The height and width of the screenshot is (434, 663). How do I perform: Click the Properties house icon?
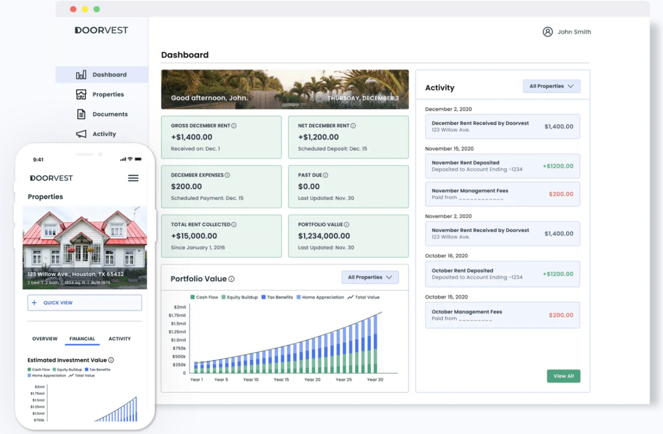point(81,94)
